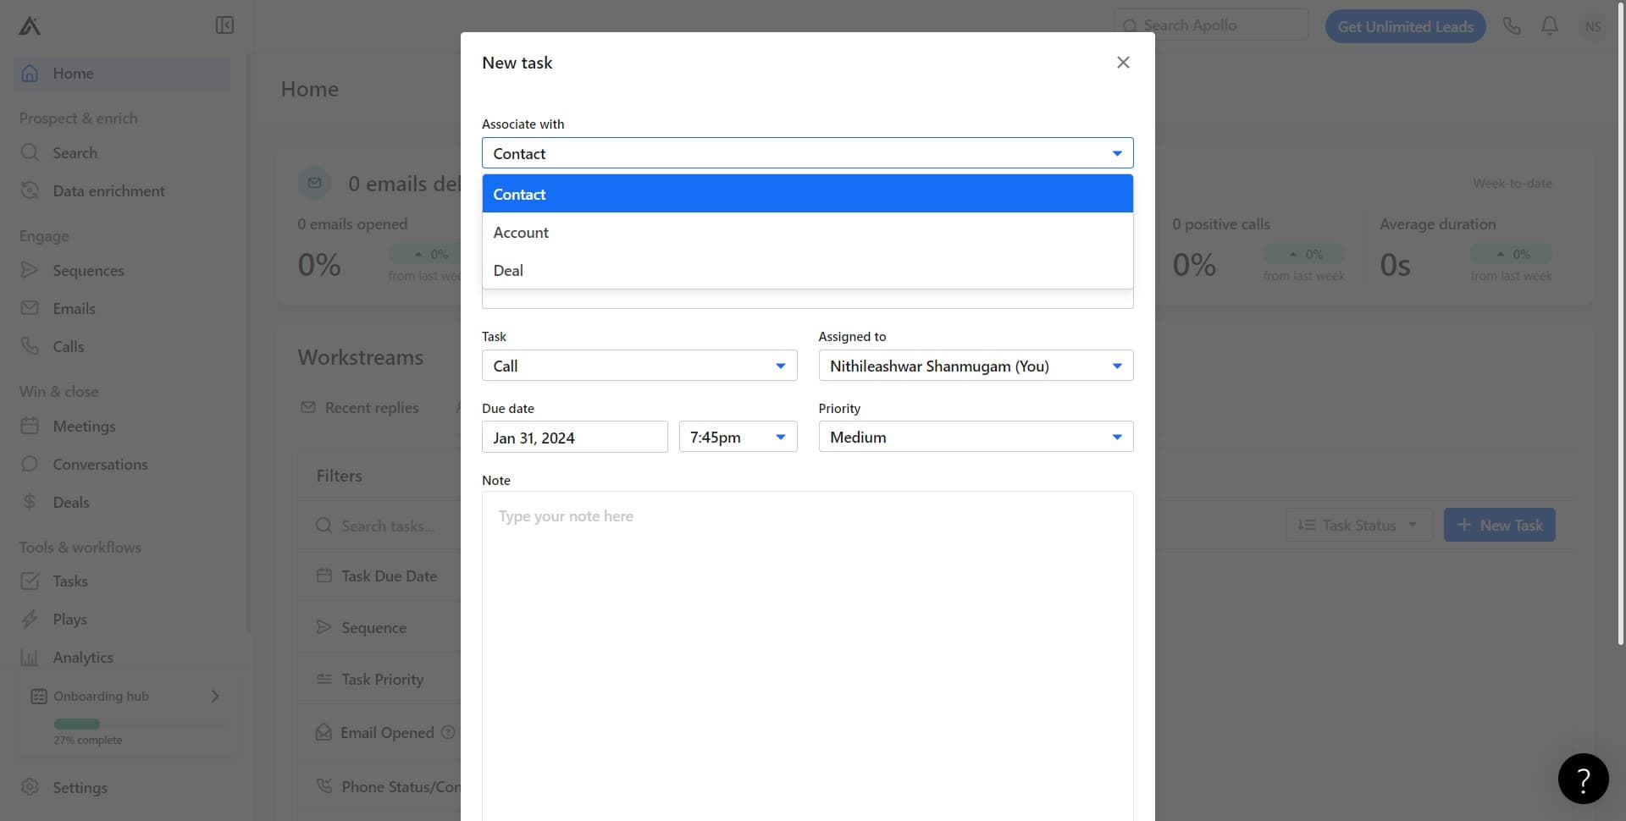Open help with the question mark icon
Viewport: 1626px width, 821px height.
(x=1583, y=778)
